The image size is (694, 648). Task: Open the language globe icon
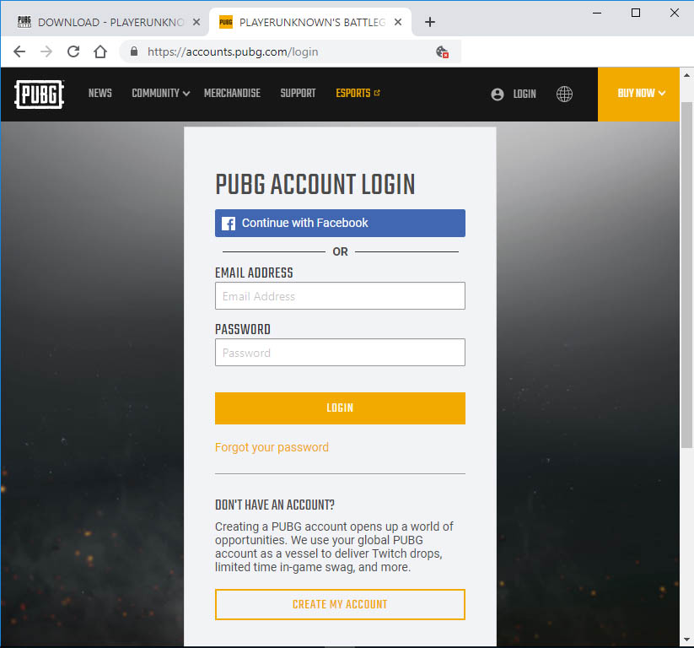pos(564,94)
